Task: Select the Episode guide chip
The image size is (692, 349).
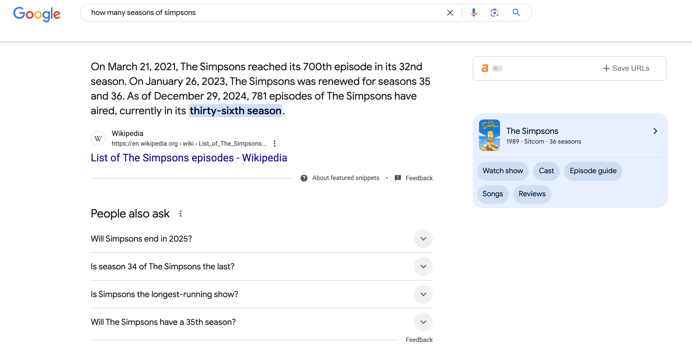Action: (x=593, y=171)
